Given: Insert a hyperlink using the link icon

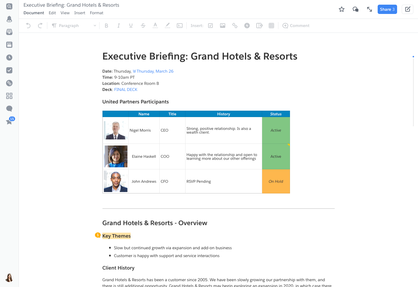Looking at the screenshot, I should pyautogui.click(x=235, y=26).
